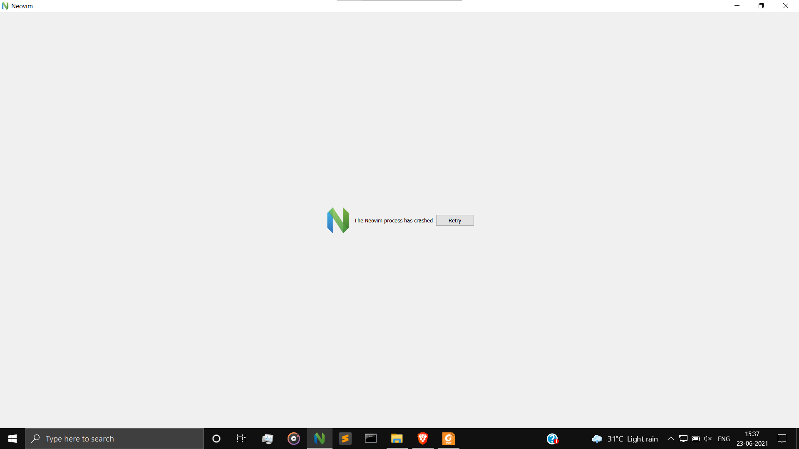Click "The Neovim process has crashed" text
Image resolution: width=799 pixels, height=449 pixels.
(x=393, y=221)
